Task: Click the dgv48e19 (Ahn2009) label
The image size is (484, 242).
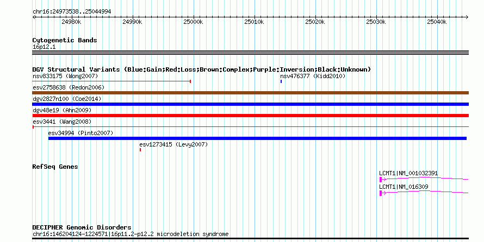Action: (62, 110)
